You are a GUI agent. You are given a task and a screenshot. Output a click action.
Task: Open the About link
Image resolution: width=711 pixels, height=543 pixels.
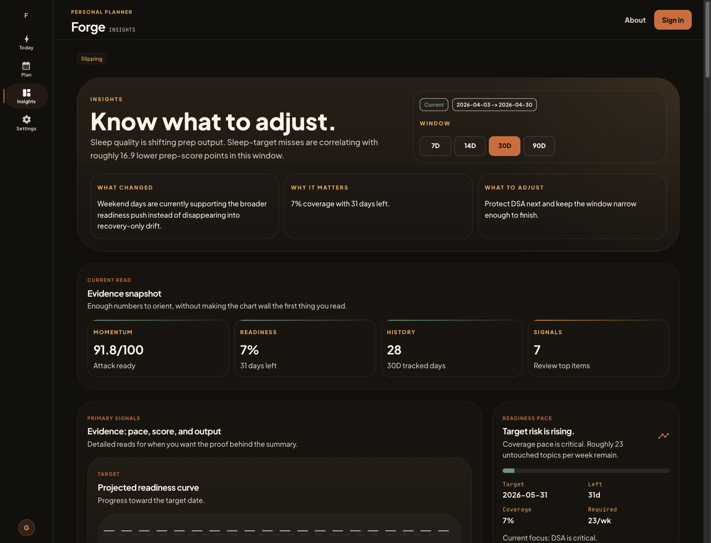point(635,20)
